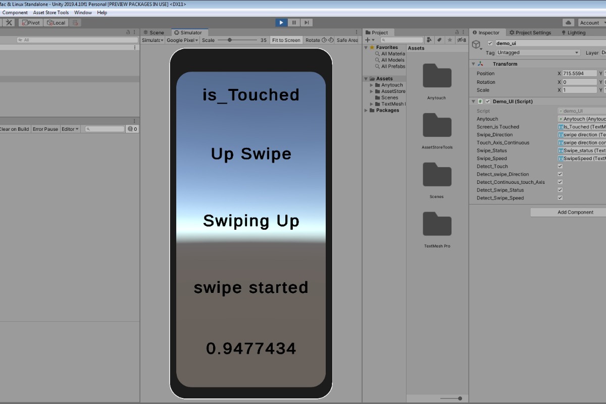Open the Project create plus dropdown
The height and width of the screenshot is (404, 606).
(370, 40)
